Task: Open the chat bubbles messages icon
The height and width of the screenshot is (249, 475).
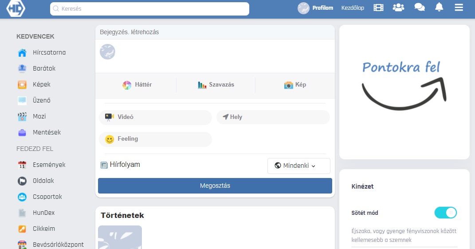Action: click(x=419, y=8)
